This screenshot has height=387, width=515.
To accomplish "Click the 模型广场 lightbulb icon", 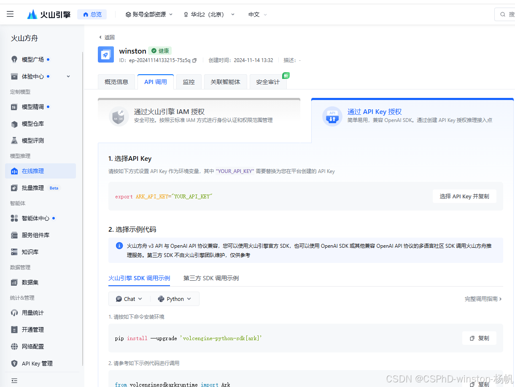I will click(x=14, y=60).
